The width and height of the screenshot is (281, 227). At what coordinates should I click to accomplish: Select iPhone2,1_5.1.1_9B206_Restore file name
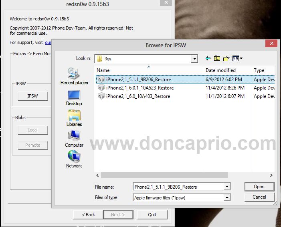138,79
